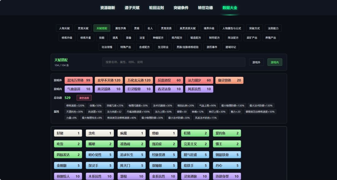The height and width of the screenshot is (180, 337).
Task: Select the 爱钓鱼 talent card
Action: 227,133
